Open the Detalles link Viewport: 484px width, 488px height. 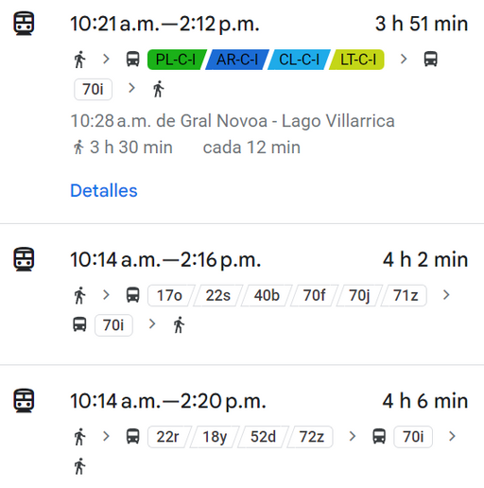point(104,190)
